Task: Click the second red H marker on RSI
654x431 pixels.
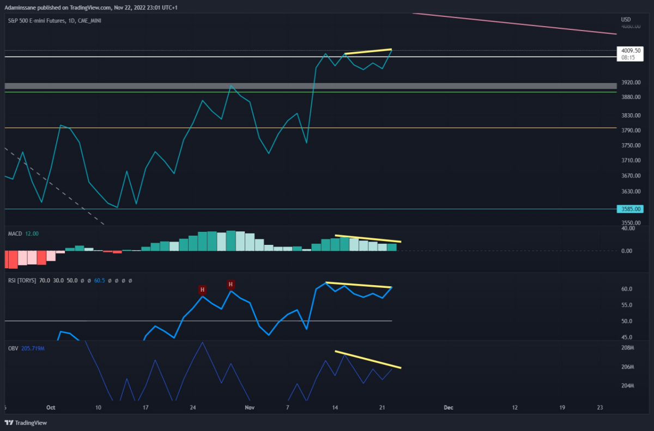Action: (x=231, y=284)
